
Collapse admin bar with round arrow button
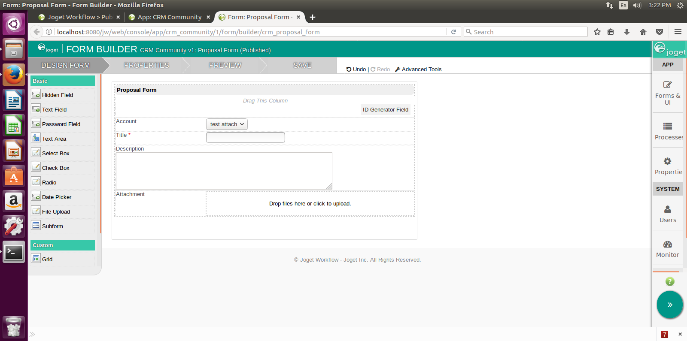[670, 305]
